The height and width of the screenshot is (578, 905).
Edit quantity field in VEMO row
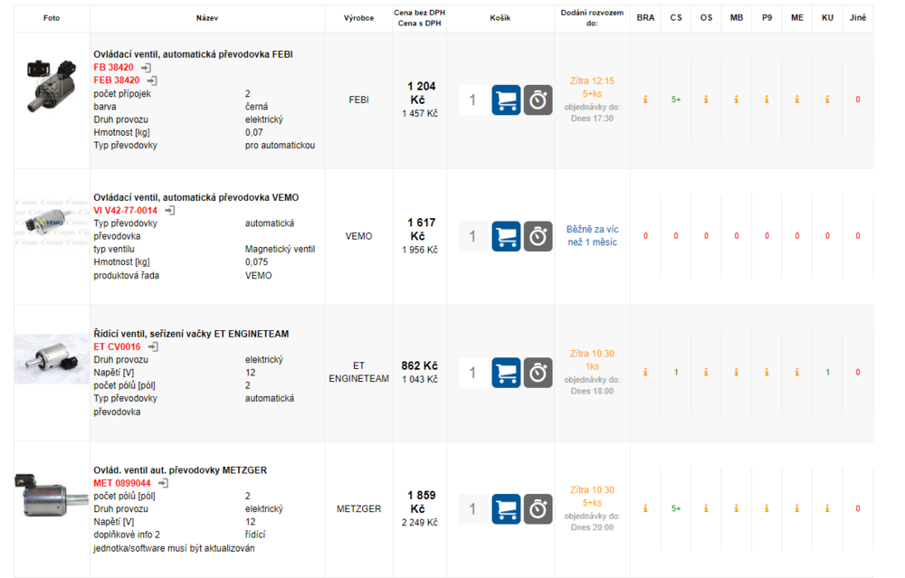473,236
